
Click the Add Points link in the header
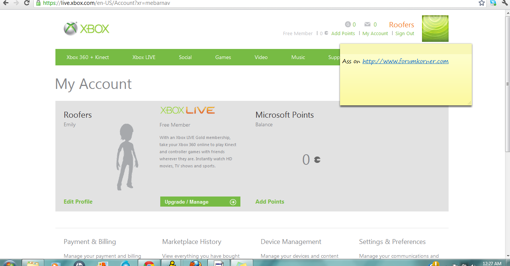(x=343, y=33)
